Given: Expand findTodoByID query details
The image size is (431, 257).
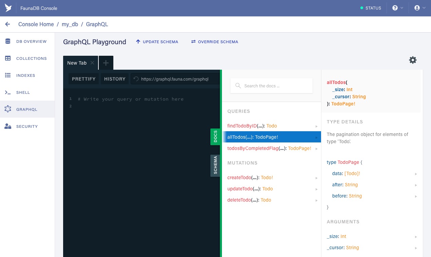Looking at the screenshot, I should point(316,126).
